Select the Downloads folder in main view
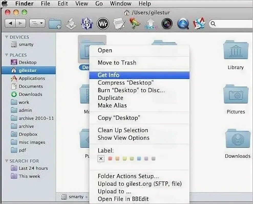This screenshot has height=204, width=253. click(238, 139)
